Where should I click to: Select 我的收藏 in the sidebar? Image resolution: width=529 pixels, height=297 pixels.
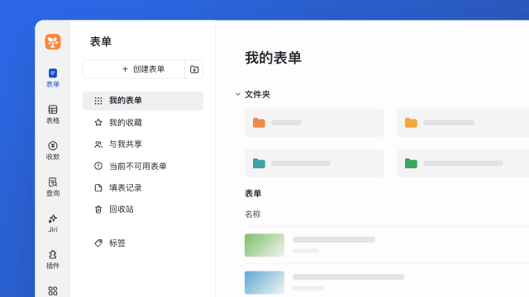click(143, 123)
